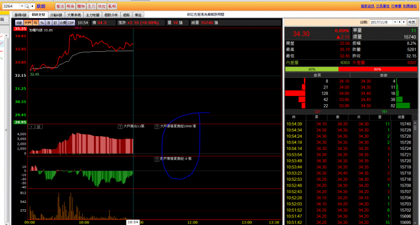This screenshot has height=225, width=420.
Task: Go to previous date with left arrow
Action: click(x=400, y=22)
